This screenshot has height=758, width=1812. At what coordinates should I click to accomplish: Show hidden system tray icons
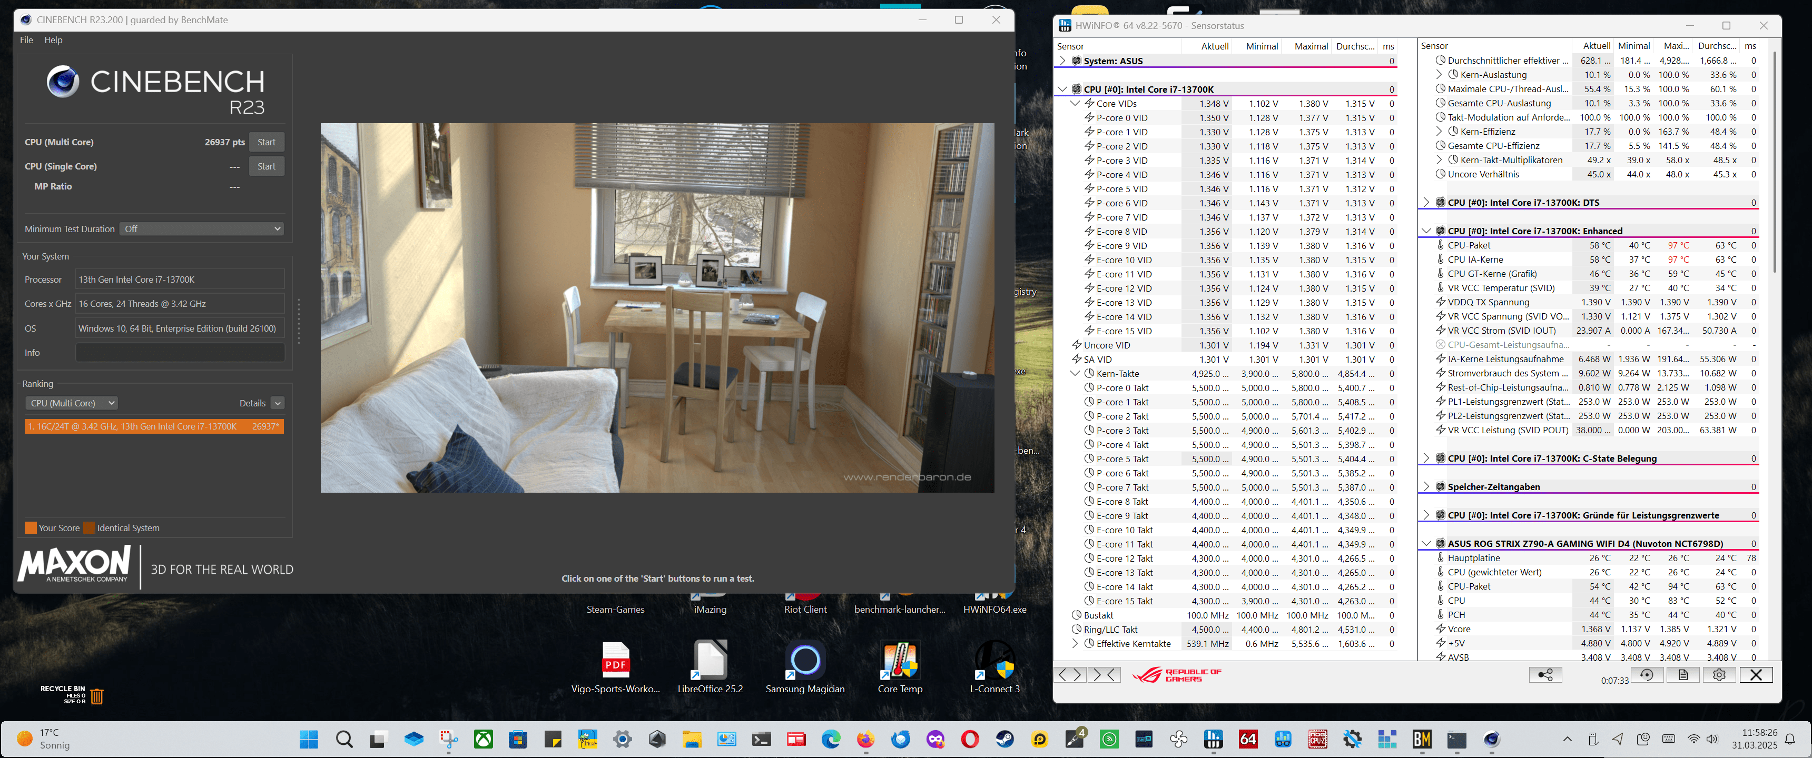(1567, 739)
